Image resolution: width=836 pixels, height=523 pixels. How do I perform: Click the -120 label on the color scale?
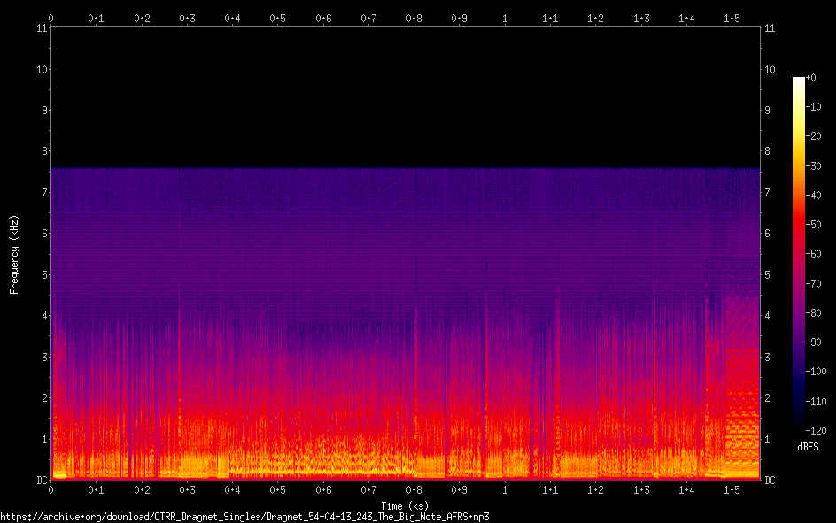[811, 430]
